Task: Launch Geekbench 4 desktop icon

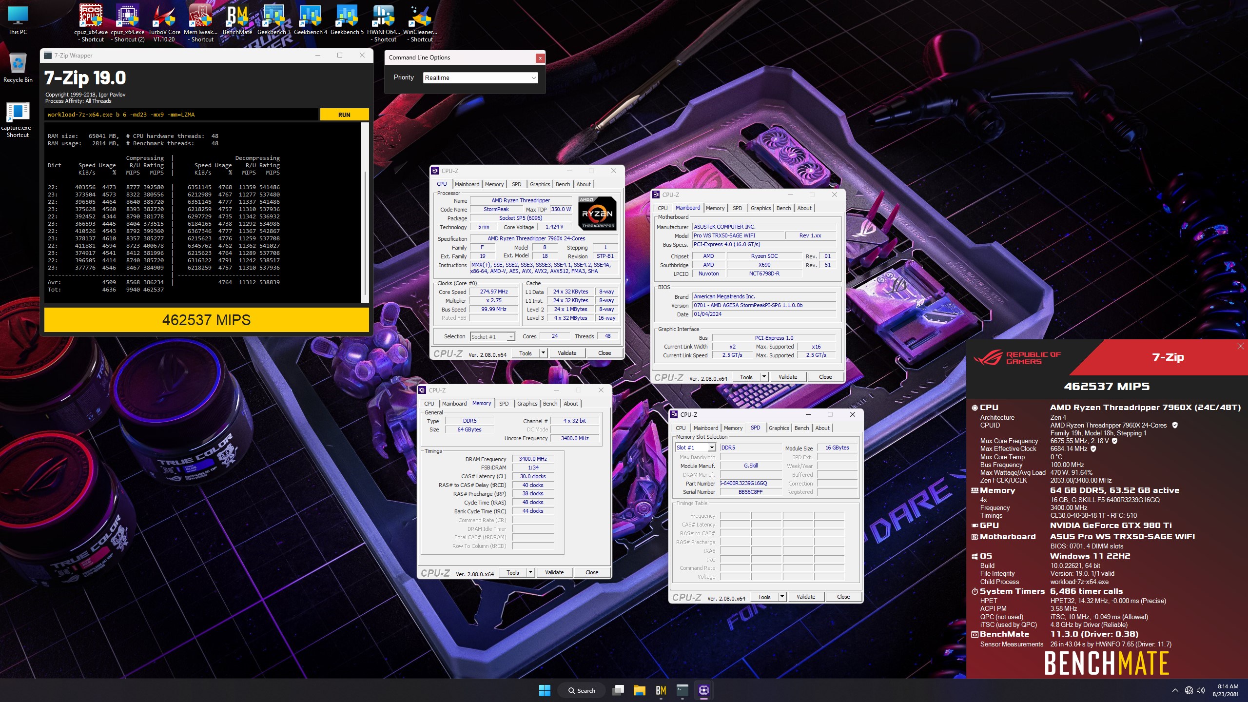Action: point(311,19)
